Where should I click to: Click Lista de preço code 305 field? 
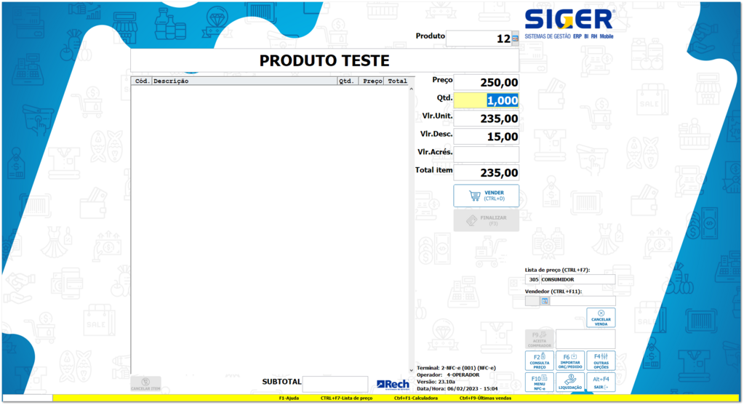click(532, 280)
